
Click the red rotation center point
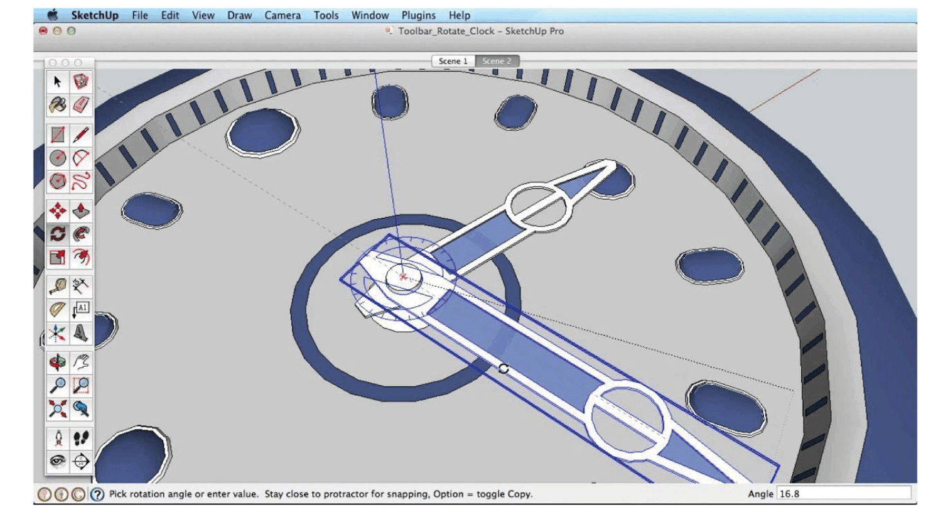point(404,276)
